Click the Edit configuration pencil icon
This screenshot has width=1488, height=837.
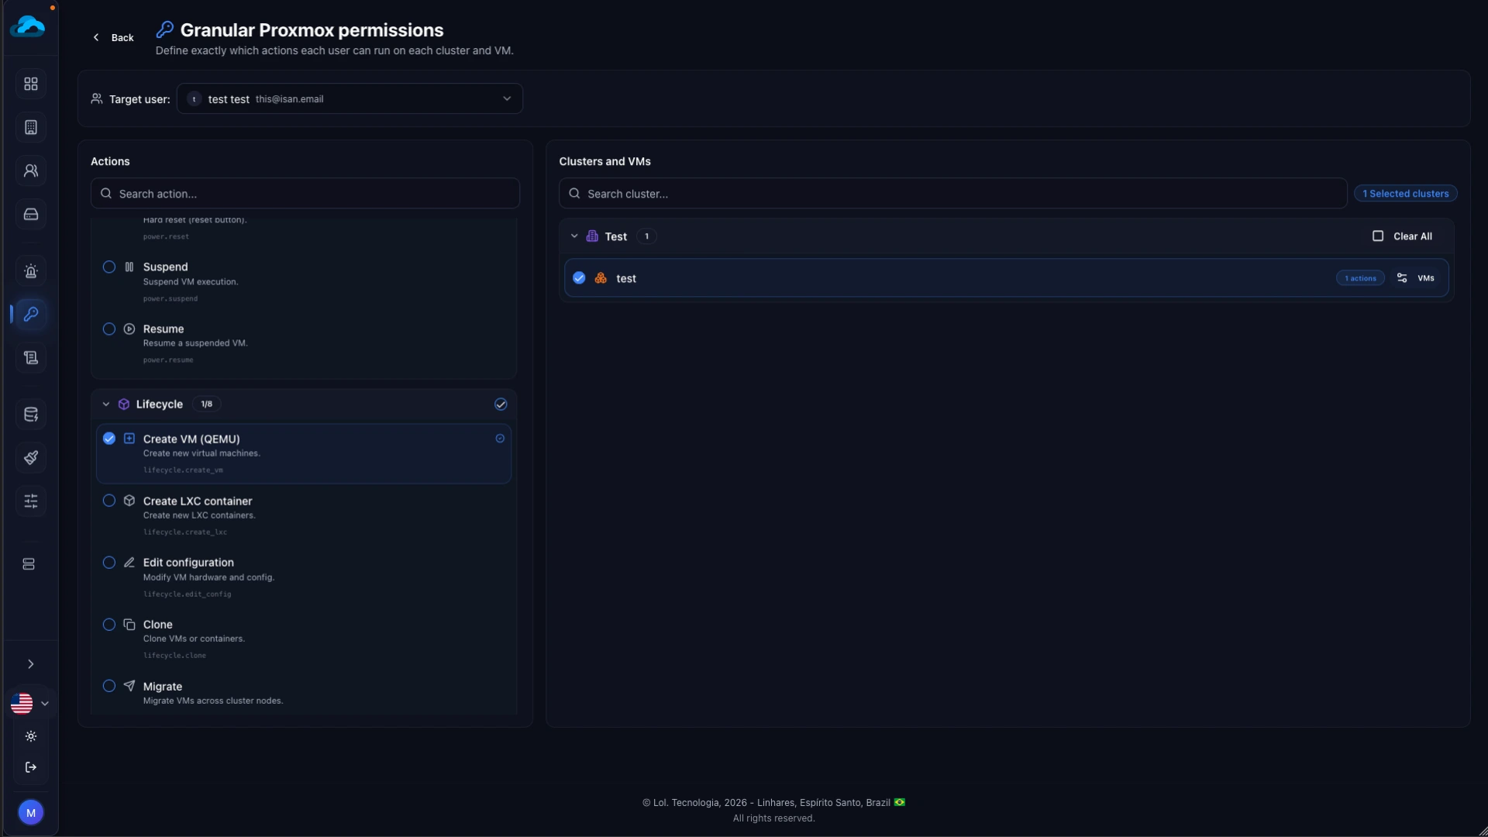tap(129, 563)
